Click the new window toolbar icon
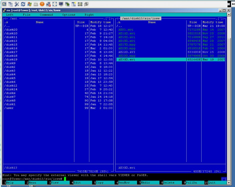 coord(73,4)
